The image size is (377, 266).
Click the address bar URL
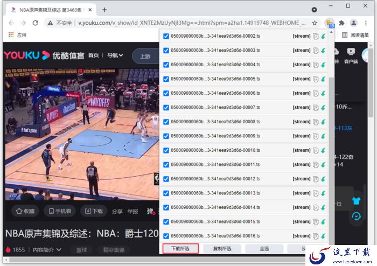tap(192, 23)
